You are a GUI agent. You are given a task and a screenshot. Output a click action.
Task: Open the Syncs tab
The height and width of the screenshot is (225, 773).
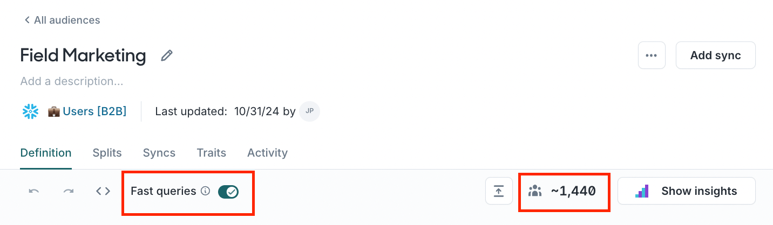pyautogui.click(x=159, y=153)
